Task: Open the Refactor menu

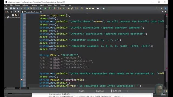Action: [25, 5]
